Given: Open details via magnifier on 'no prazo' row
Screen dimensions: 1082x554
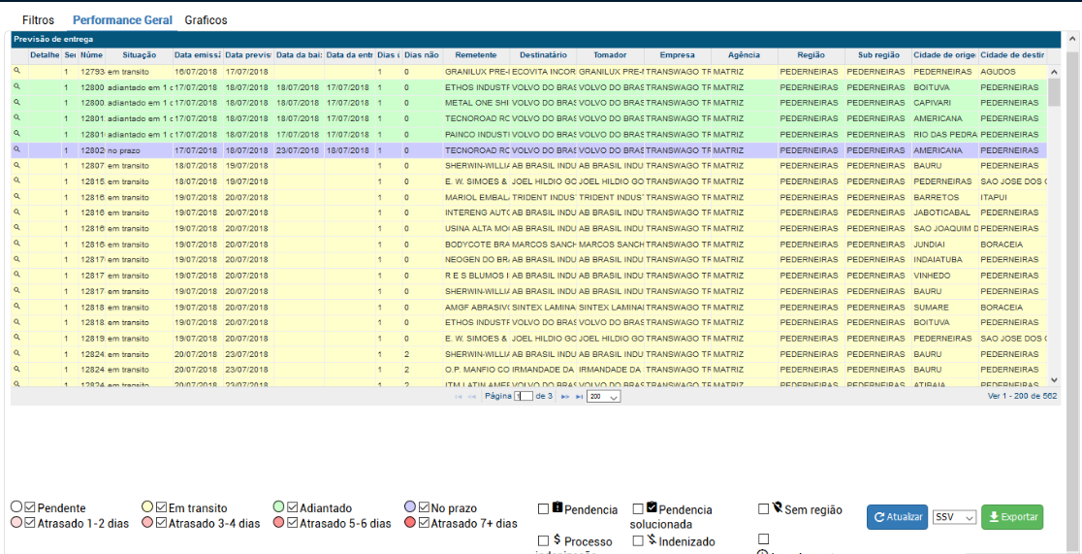Looking at the screenshot, I should point(16,150).
